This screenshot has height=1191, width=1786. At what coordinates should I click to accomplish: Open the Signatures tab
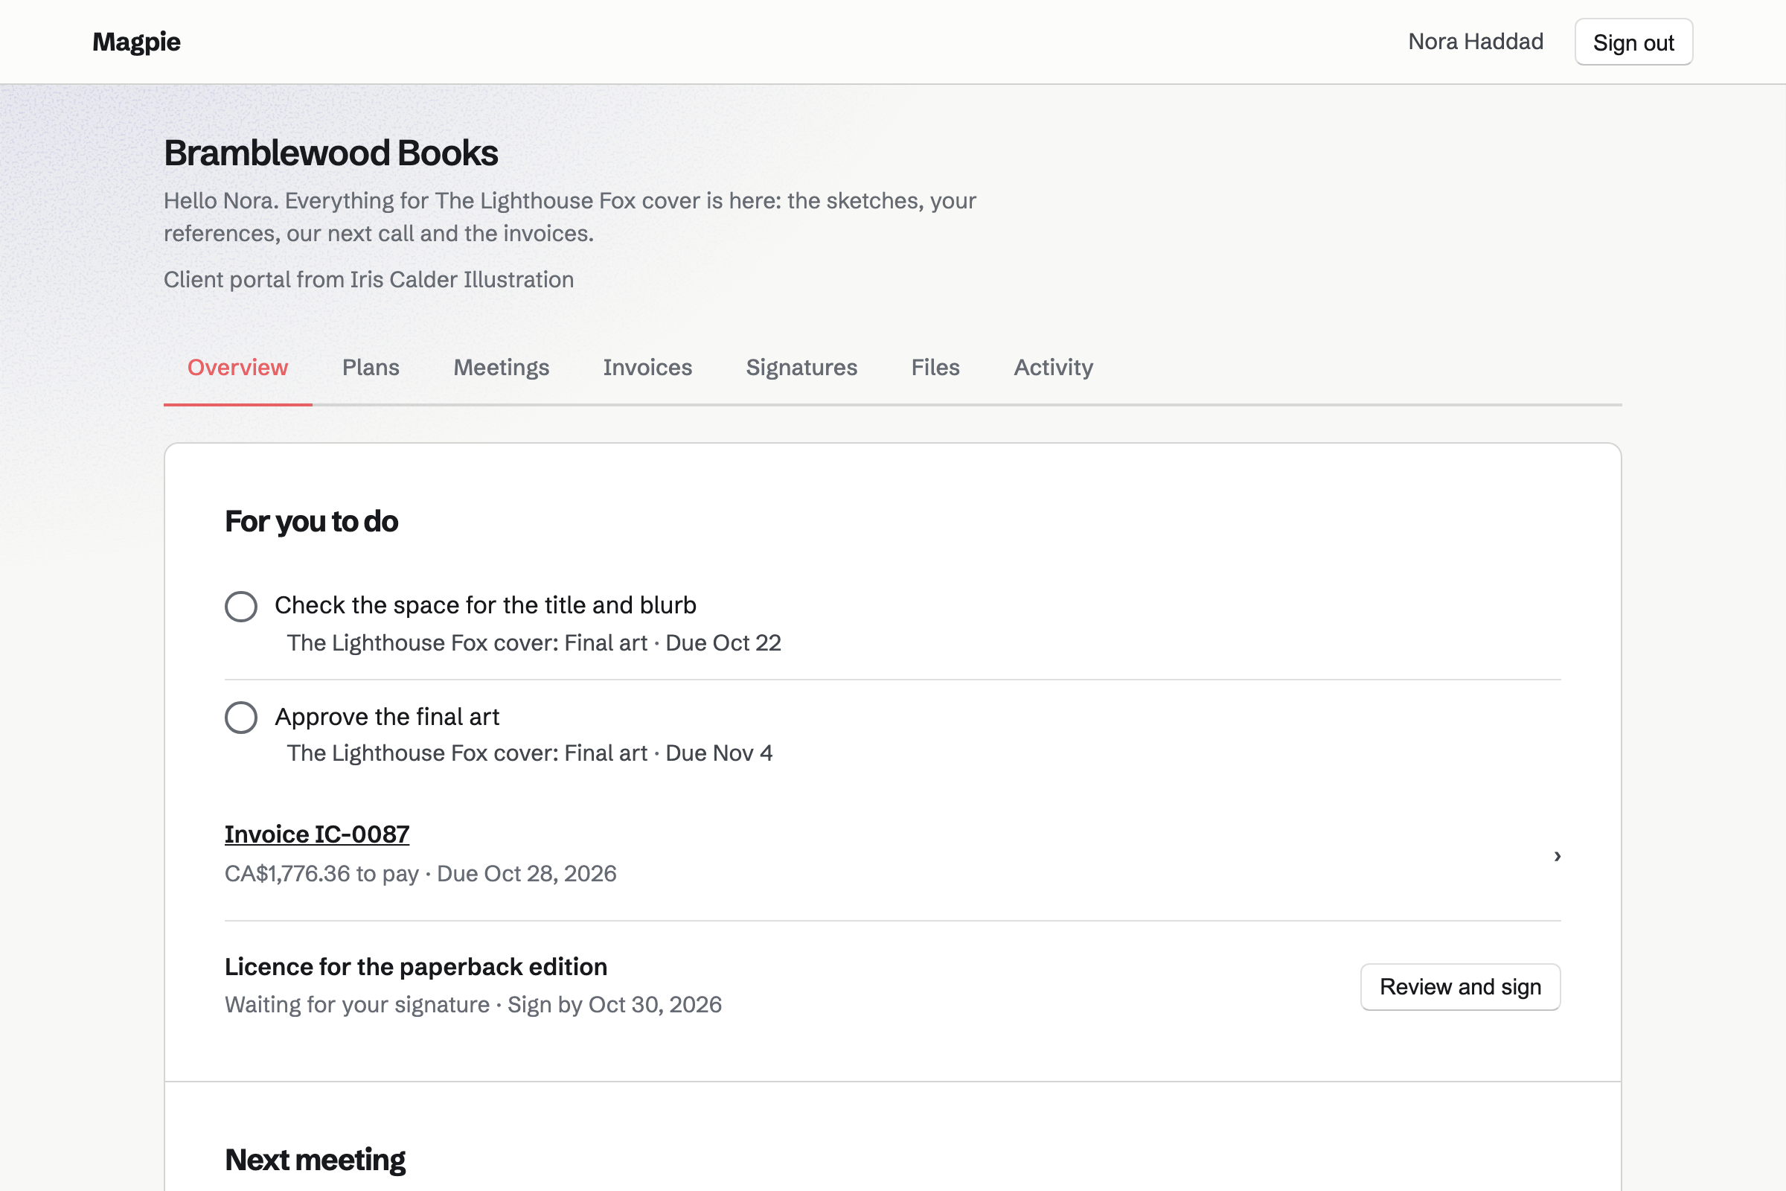point(801,368)
